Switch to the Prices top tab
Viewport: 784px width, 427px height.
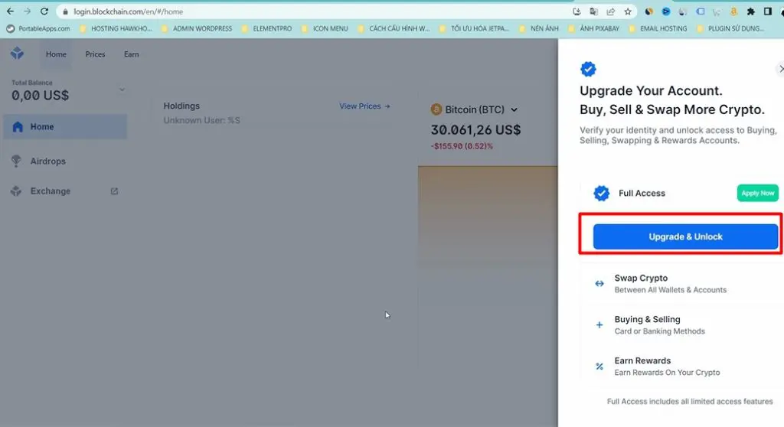[x=95, y=54]
